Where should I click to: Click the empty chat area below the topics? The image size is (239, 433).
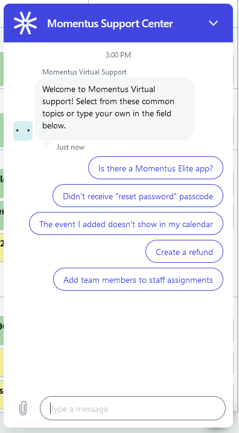click(x=118, y=341)
